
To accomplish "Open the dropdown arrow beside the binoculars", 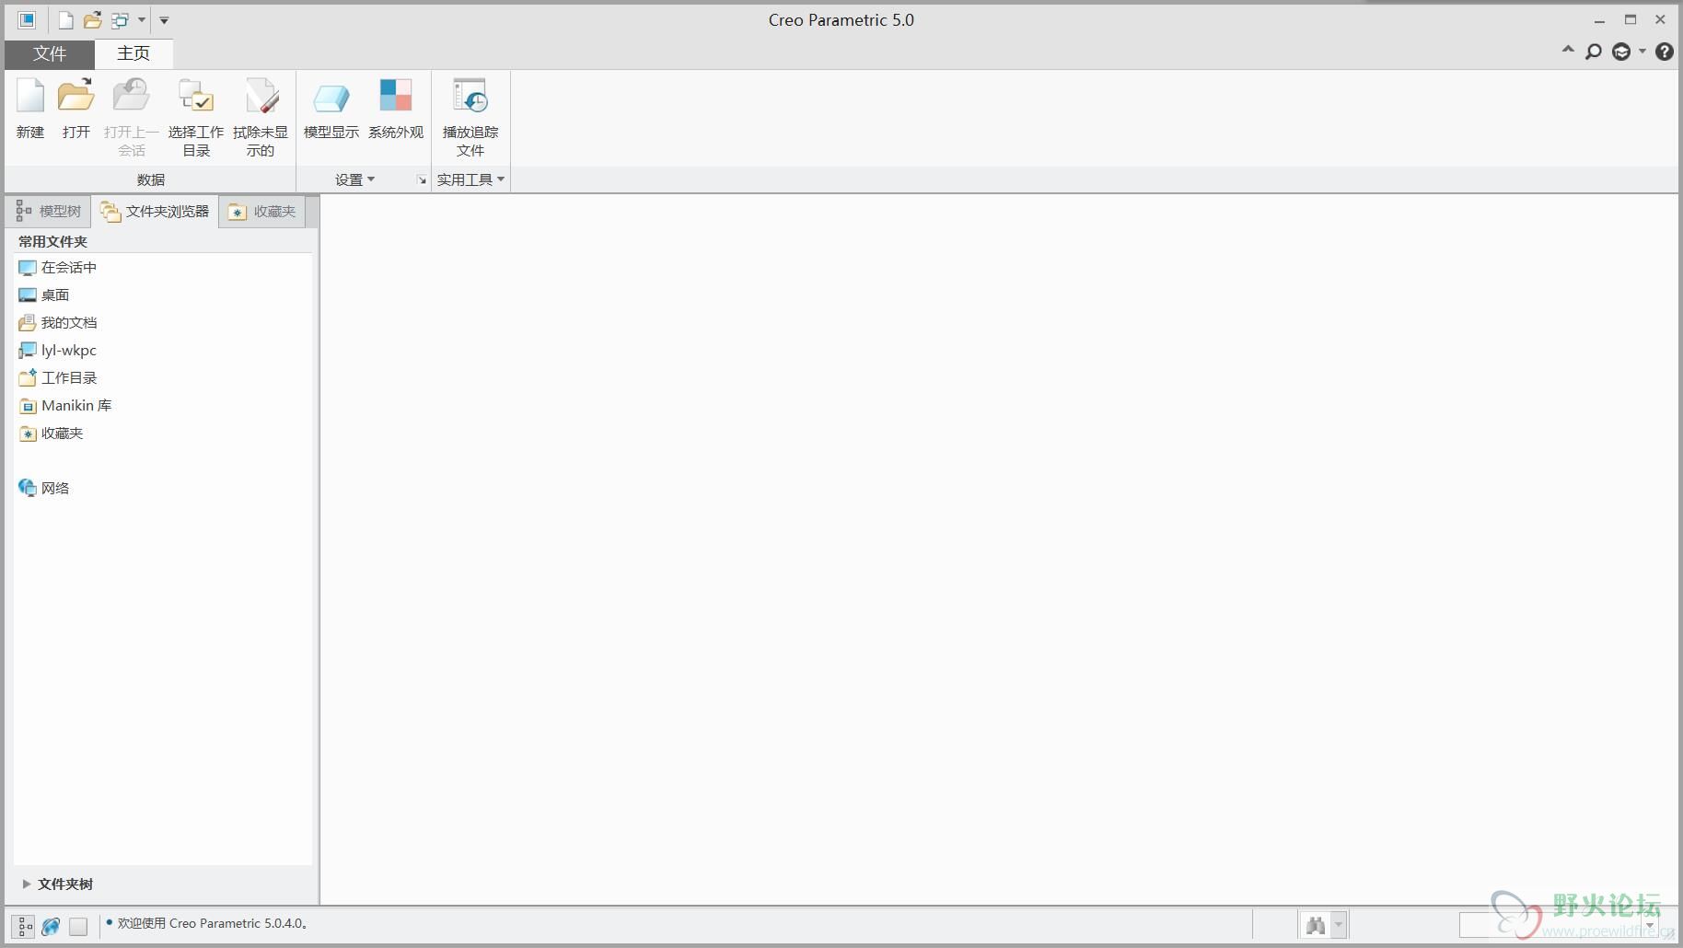I will 1339,924.
